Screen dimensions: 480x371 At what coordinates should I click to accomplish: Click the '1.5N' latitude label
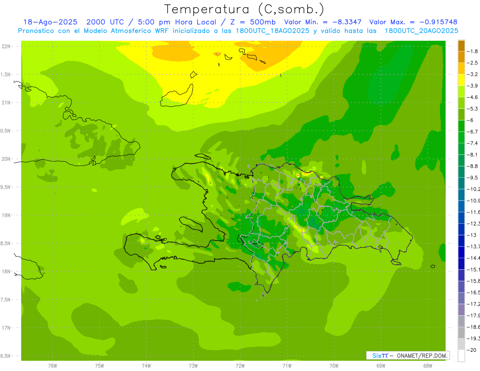6,75
